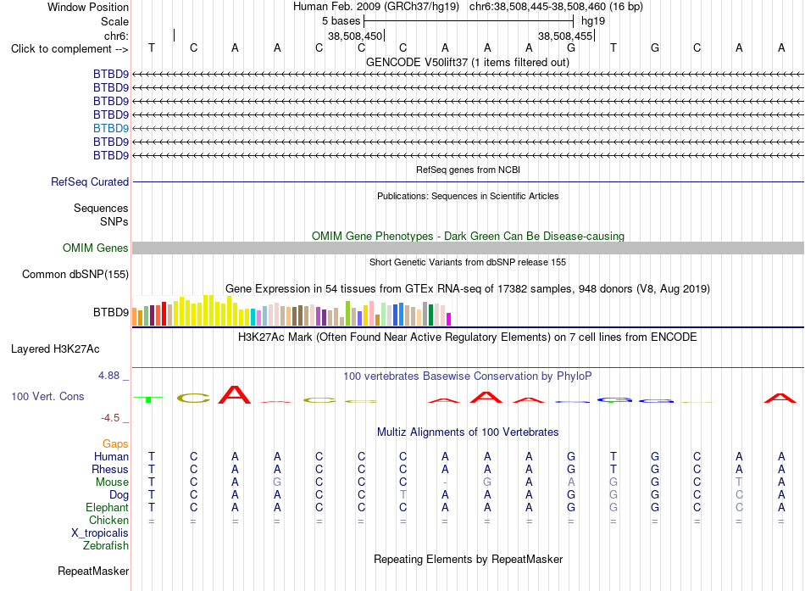Click the '100 vertebrates Basewise Conservation by PhyloP' title

[468, 376]
